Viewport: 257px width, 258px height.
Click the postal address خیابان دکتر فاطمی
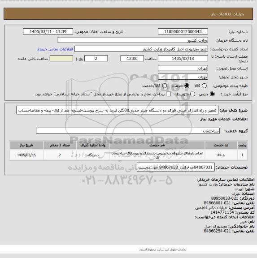[211, 208]
